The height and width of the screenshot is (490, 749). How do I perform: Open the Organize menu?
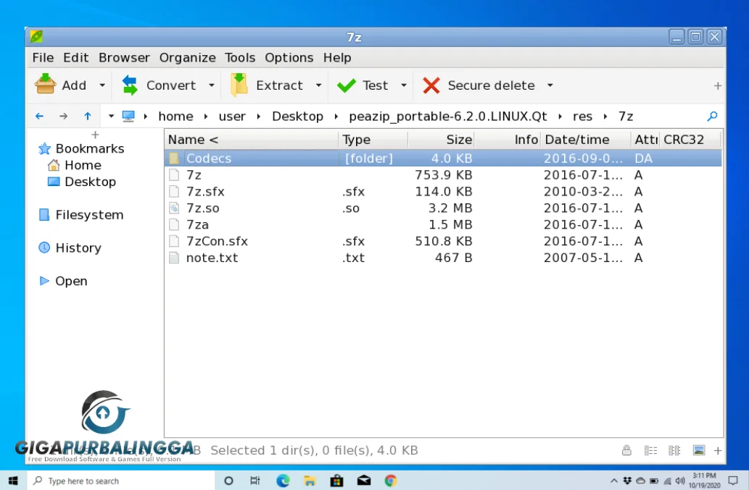(187, 57)
